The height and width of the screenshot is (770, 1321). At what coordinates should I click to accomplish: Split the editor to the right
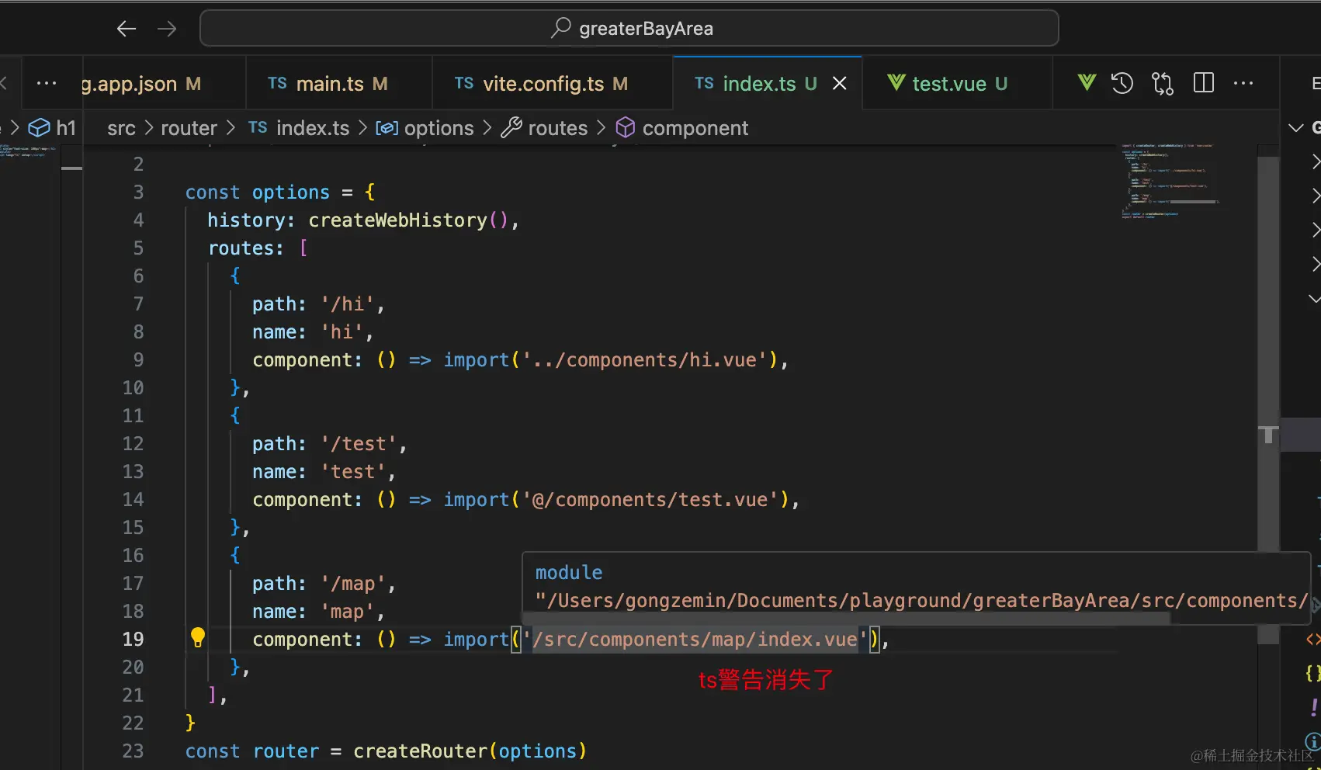click(x=1204, y=82)
